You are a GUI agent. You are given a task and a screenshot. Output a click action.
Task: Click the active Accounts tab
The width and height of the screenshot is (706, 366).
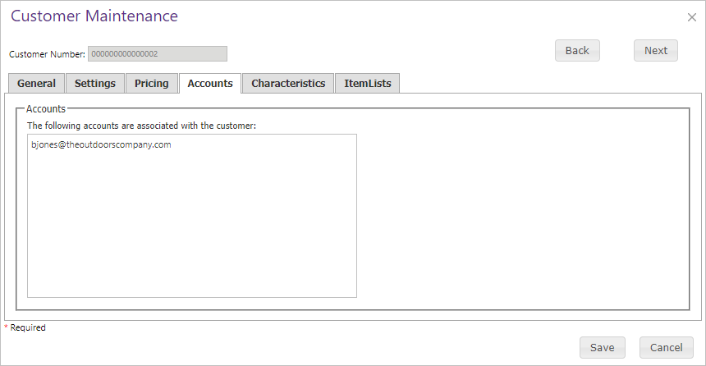pos(210,83)
